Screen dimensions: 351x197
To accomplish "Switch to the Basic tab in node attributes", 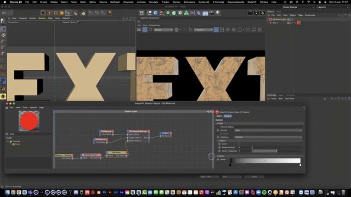I will [x=219, y=116].
